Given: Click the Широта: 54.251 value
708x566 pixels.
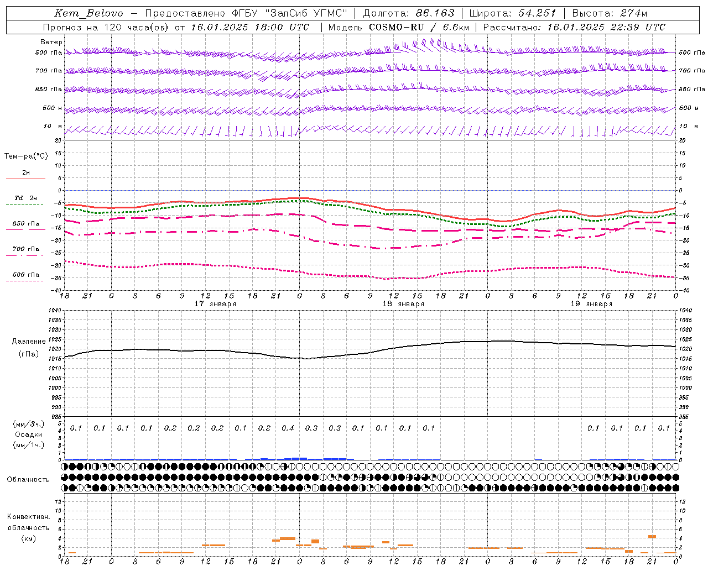Looking at the screenshot, I should coord(513,13).
